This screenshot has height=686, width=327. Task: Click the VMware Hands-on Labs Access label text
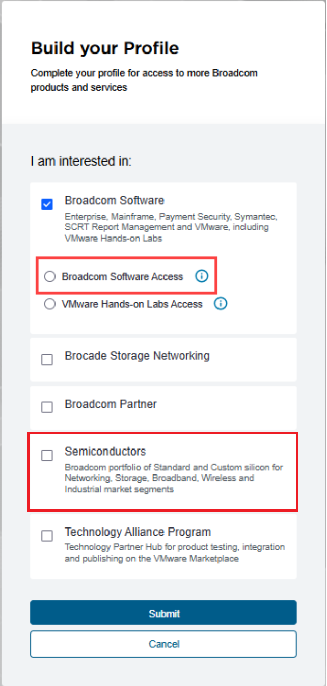132,304
